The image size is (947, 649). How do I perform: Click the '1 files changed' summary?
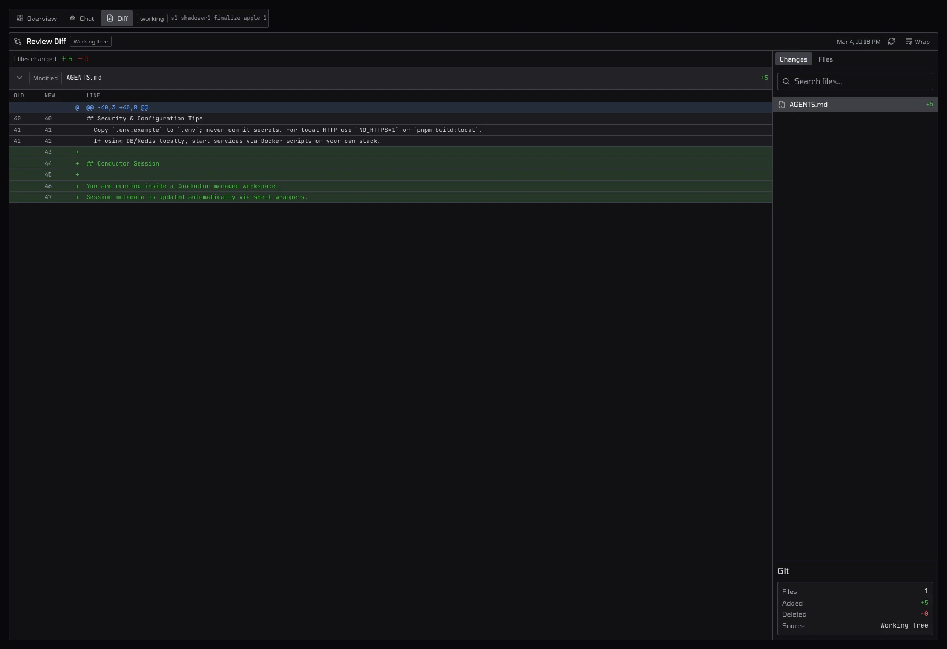point(35,59)
